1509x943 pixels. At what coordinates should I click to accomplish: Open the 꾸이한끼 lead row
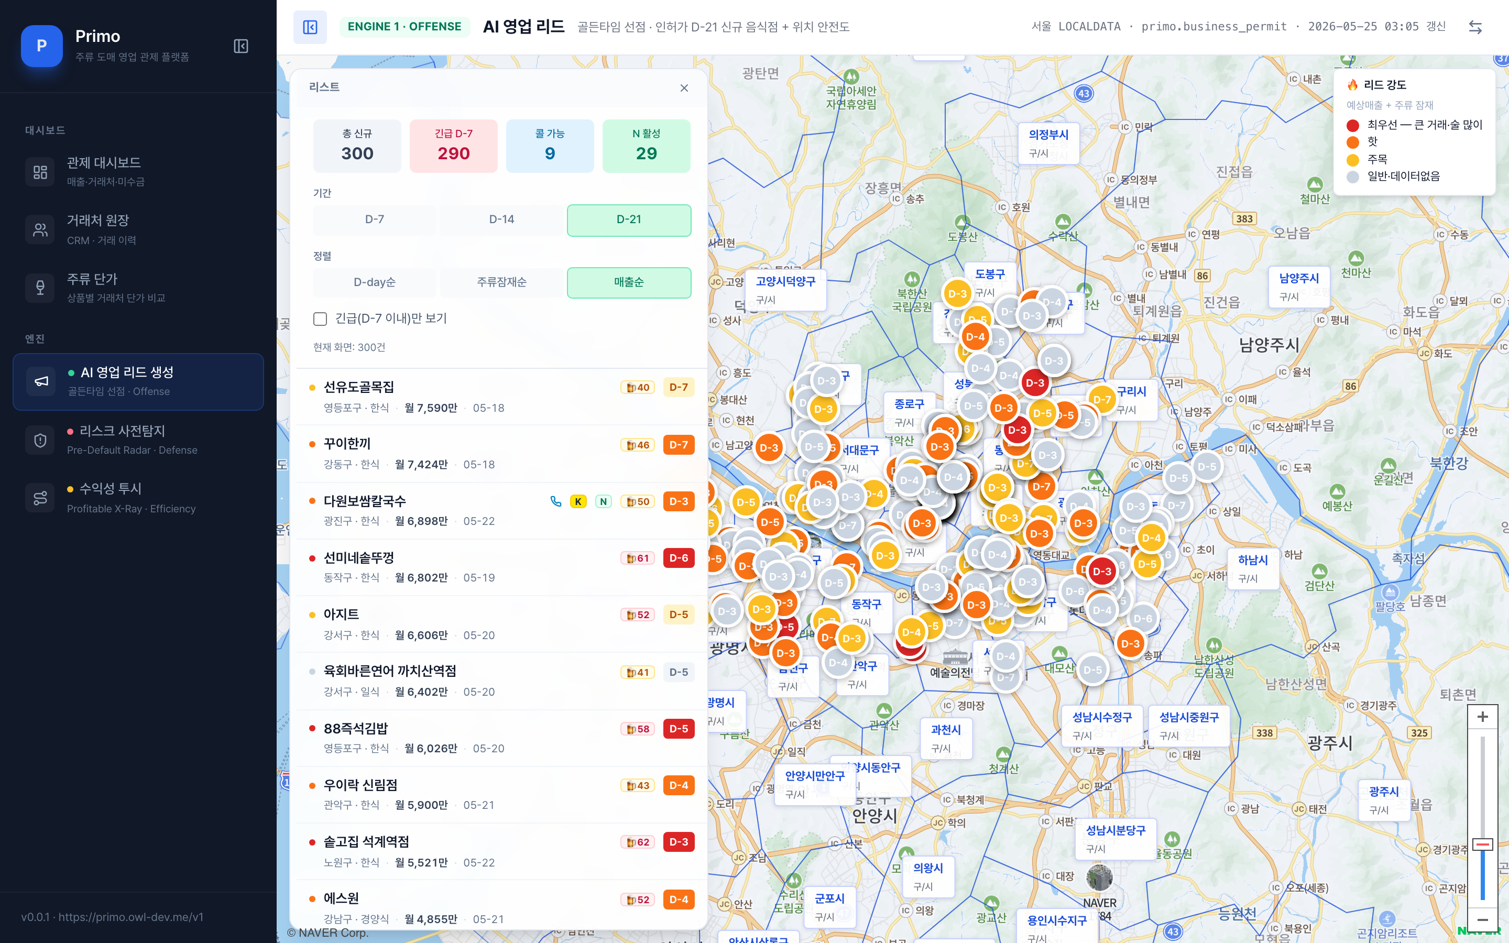click(501, 453)
